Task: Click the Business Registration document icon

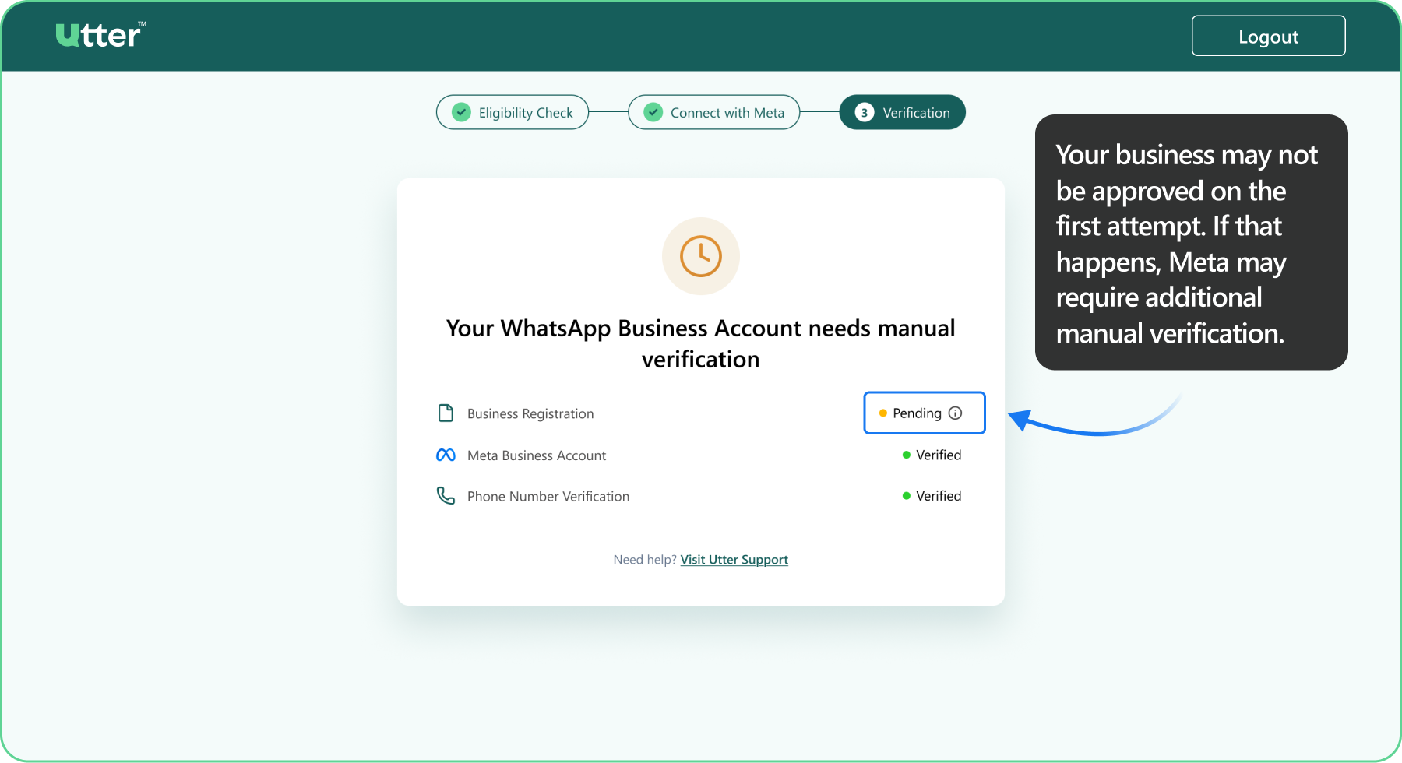Action: (x=446, y=413)
